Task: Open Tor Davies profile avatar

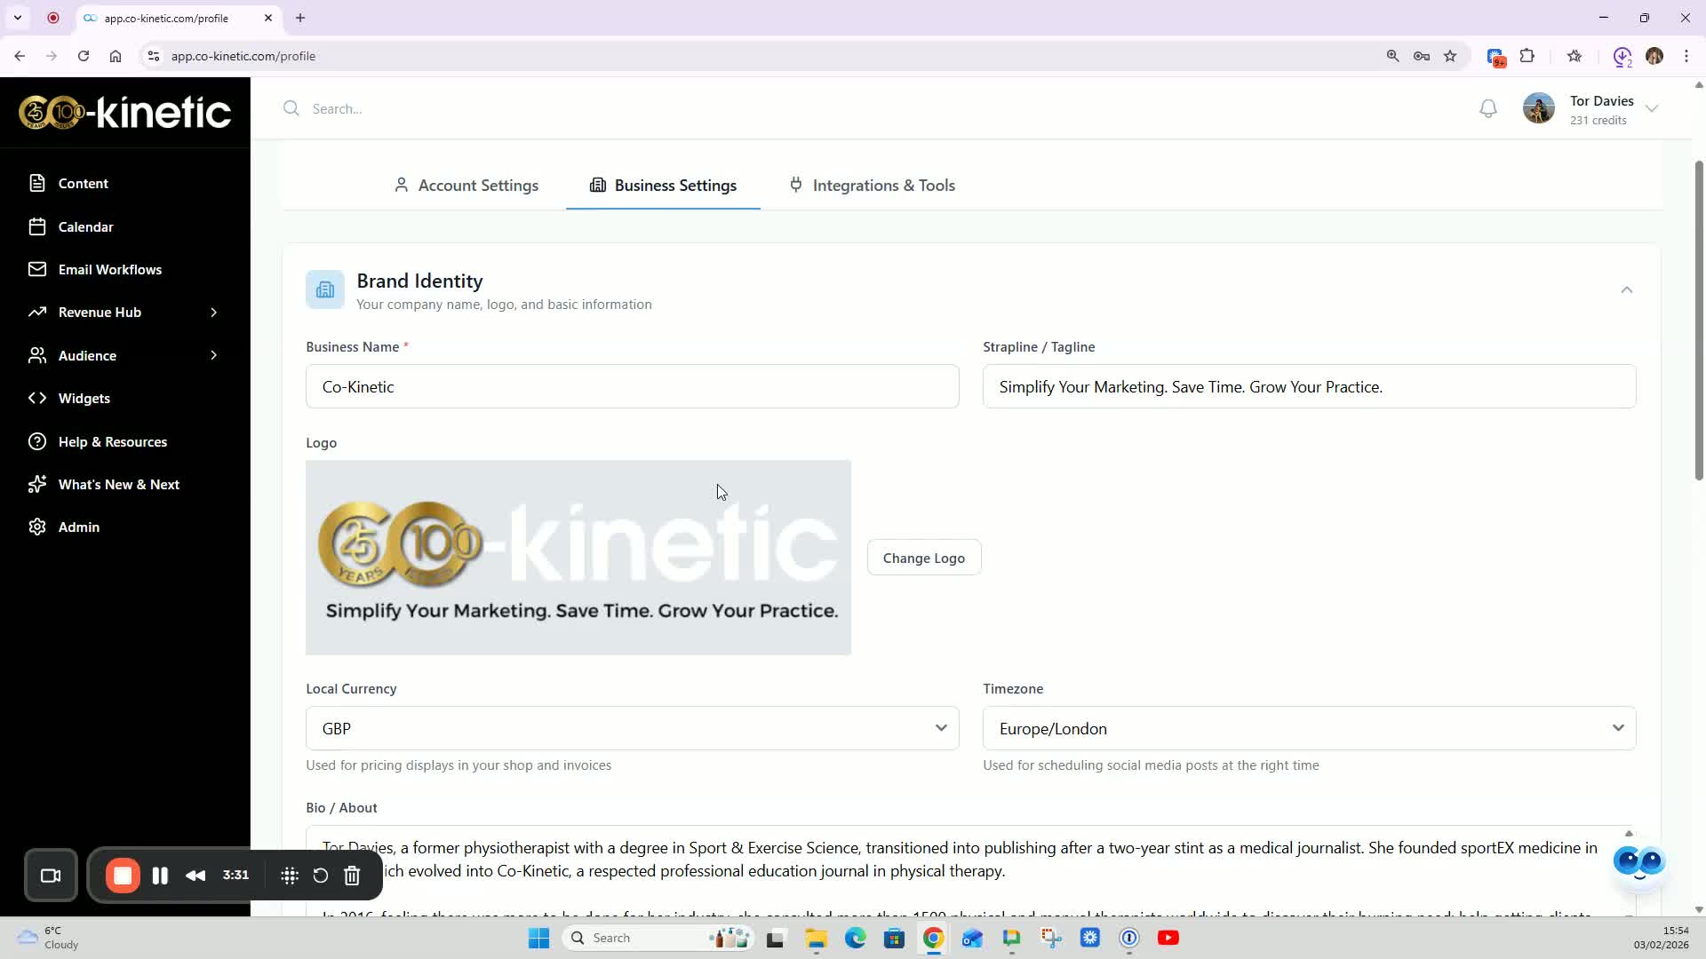Action: pos(1539,108)
